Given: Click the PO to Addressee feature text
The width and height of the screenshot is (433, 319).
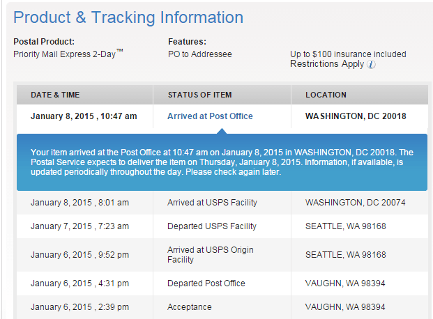Looking at the screenshot, I should 199,54.
